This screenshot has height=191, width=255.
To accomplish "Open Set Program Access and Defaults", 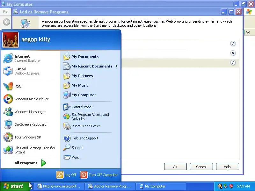I will pyautogui.click(x=91, y=117).
